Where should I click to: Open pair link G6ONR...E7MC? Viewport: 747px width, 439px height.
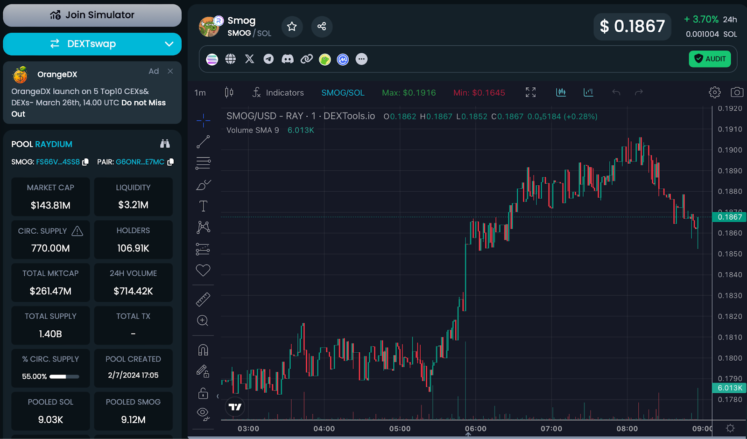click(x=140, y=162)
